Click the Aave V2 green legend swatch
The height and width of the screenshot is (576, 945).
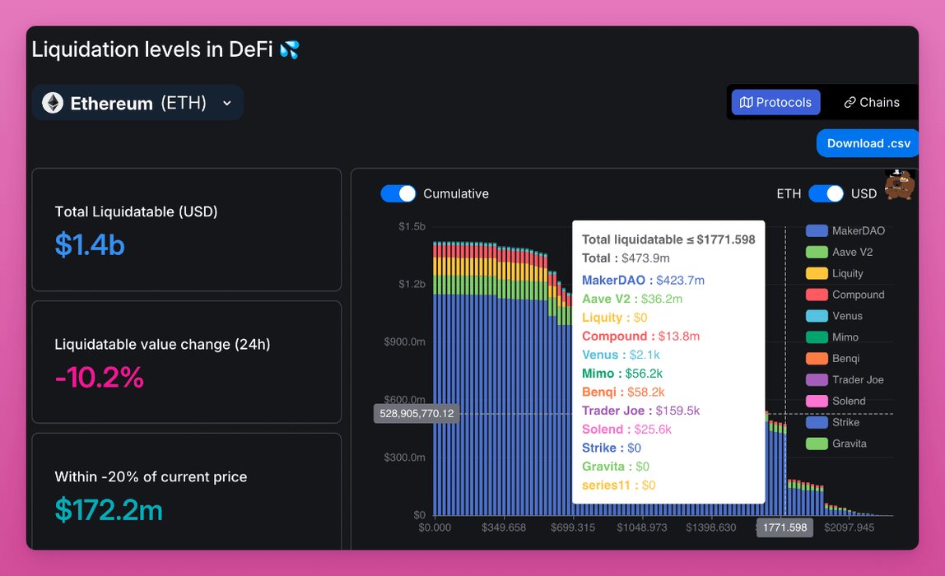pyautogui.click(x=817, y=253)
